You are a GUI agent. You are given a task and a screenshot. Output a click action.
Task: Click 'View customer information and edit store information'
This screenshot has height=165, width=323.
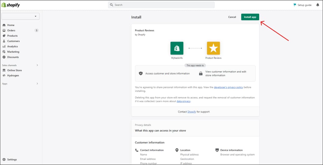point(226,74)
